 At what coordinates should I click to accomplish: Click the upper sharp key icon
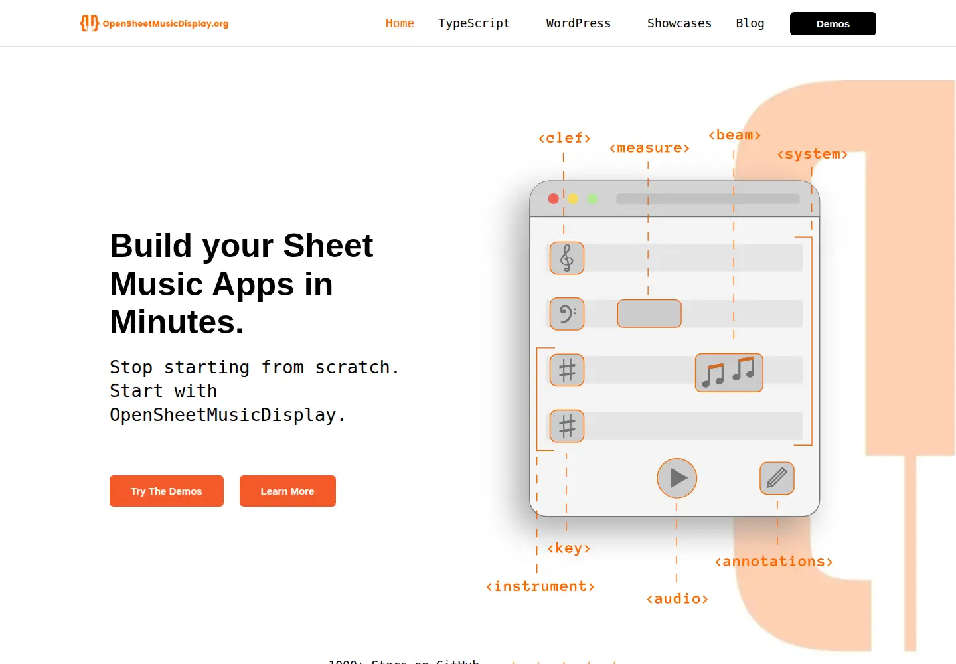567,371
